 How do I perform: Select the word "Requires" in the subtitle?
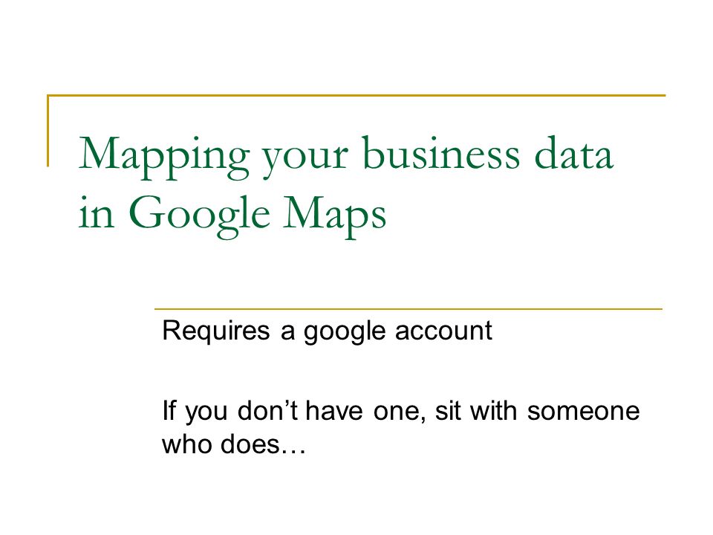[x=216, y=332]
